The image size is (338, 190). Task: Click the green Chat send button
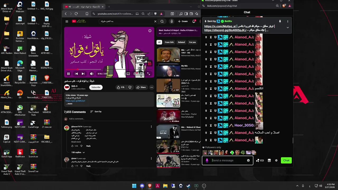click(286, 160)
